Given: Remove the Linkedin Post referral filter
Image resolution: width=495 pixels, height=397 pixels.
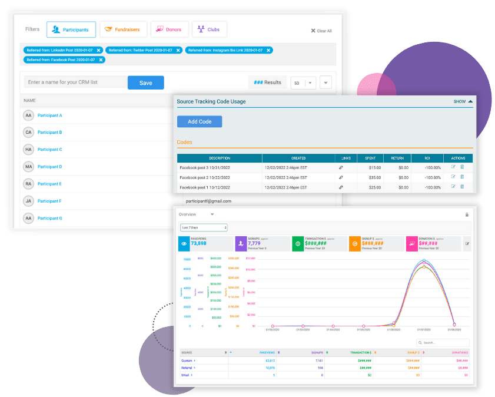Looking at the screenshot, I should pos(98,50).
